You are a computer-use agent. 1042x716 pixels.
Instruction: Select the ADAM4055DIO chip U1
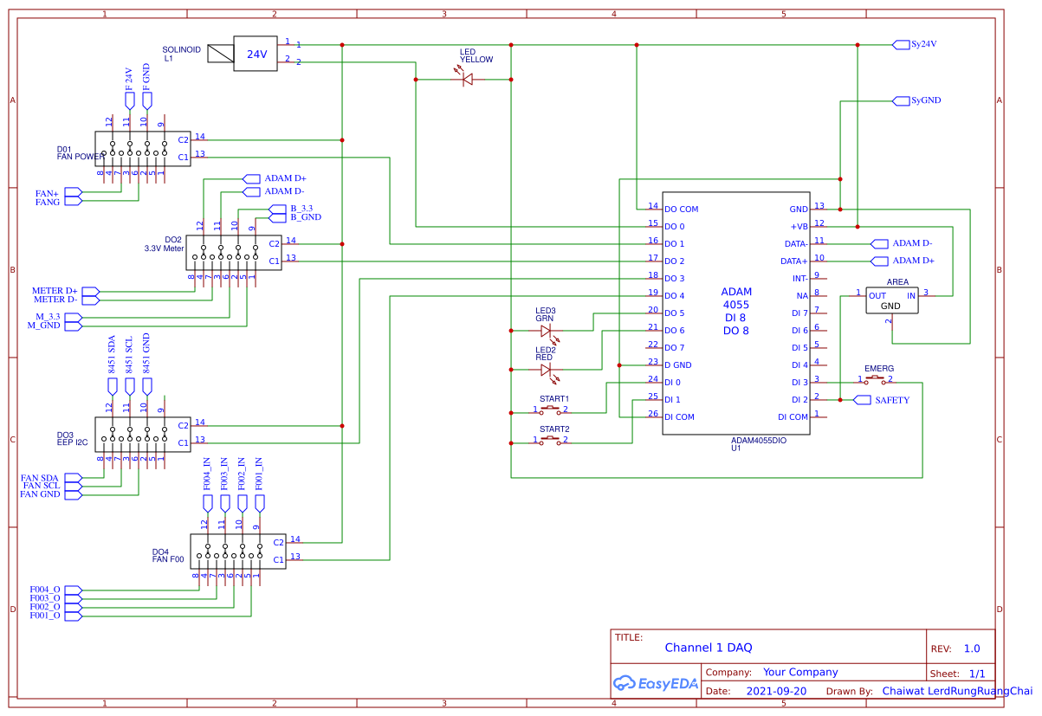[736, 312]
